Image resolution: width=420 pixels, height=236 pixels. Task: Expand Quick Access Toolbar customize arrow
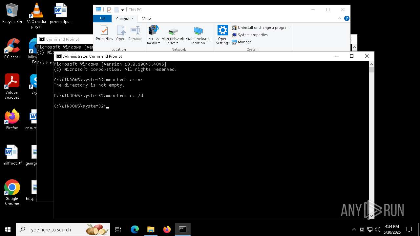122,10
